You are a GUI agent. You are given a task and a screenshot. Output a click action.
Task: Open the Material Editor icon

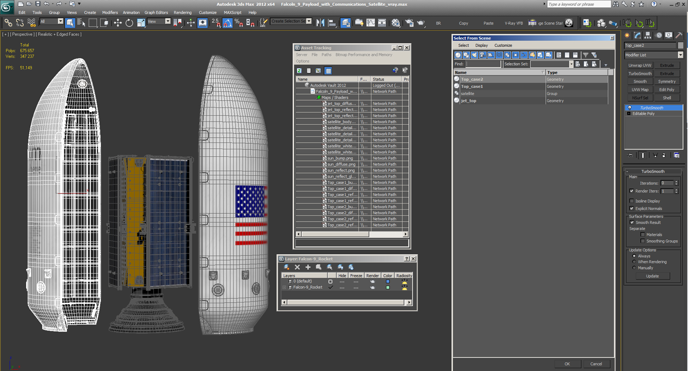pos(396,23)
